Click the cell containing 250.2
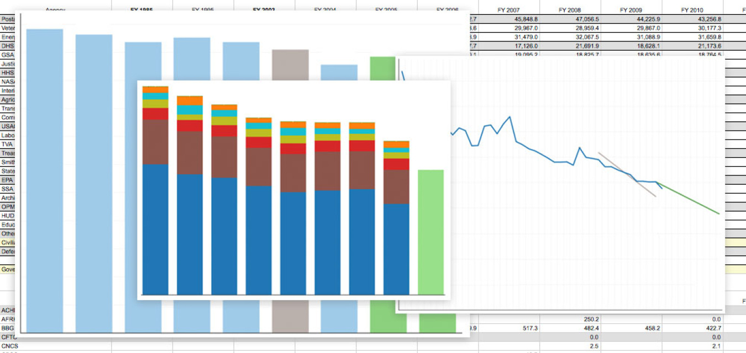The image size is (746, 353). (570, 319)
